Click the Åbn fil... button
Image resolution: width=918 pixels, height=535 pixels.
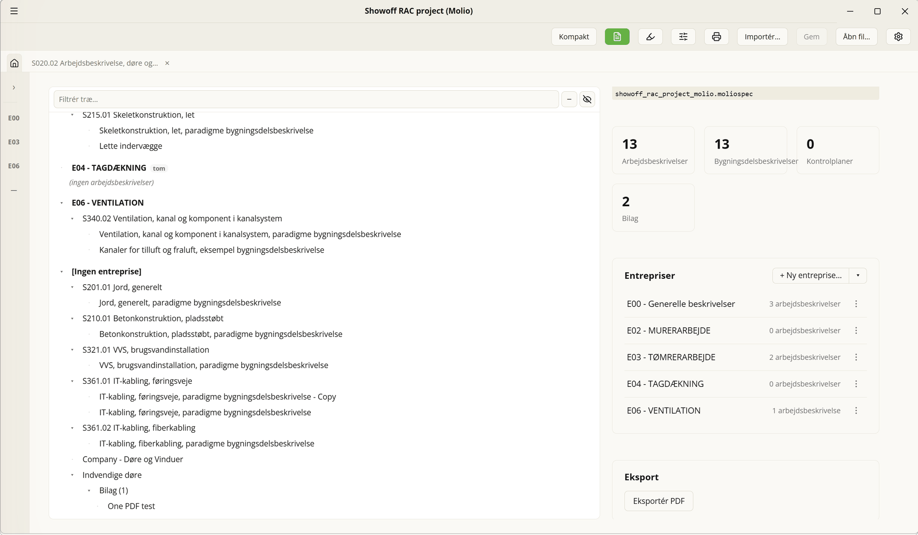[x=856, y=37]
